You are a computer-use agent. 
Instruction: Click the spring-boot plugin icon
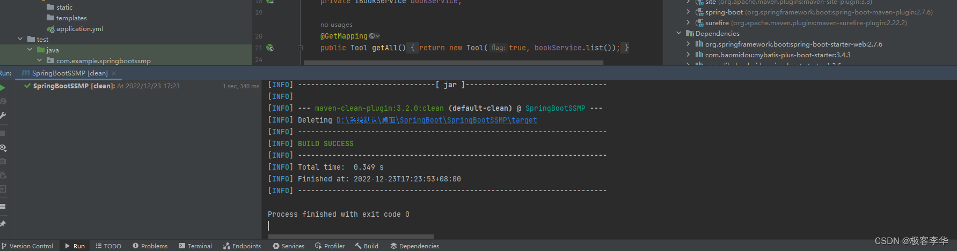coord(699,12)
